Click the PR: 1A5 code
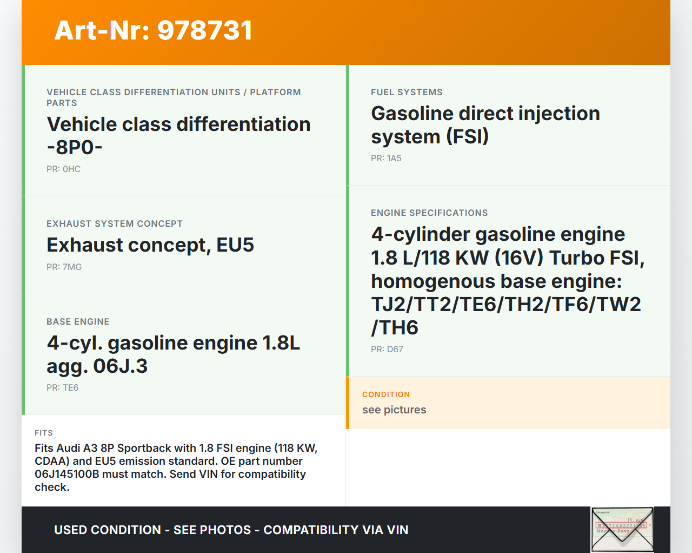Image resolution: width=692 pixels, height=553 pixels. [386, 158]
